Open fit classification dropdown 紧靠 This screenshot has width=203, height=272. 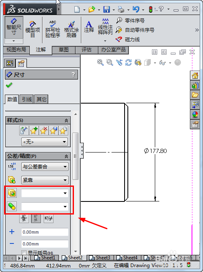[45, 180]
